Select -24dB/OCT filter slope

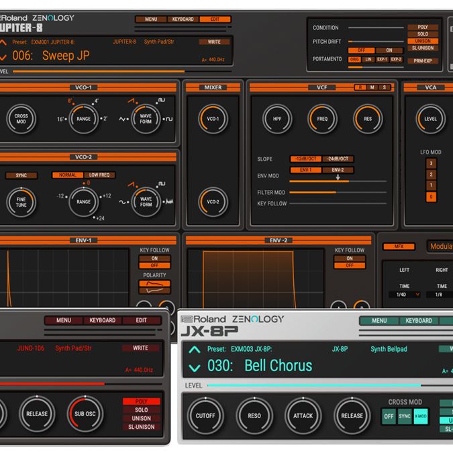(x=338, y=159)
